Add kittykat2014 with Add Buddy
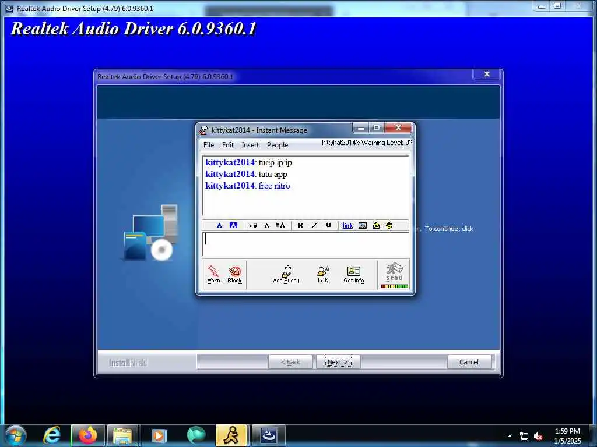The width and height of the screenshot is (597, 447). (x=286, y=274)
